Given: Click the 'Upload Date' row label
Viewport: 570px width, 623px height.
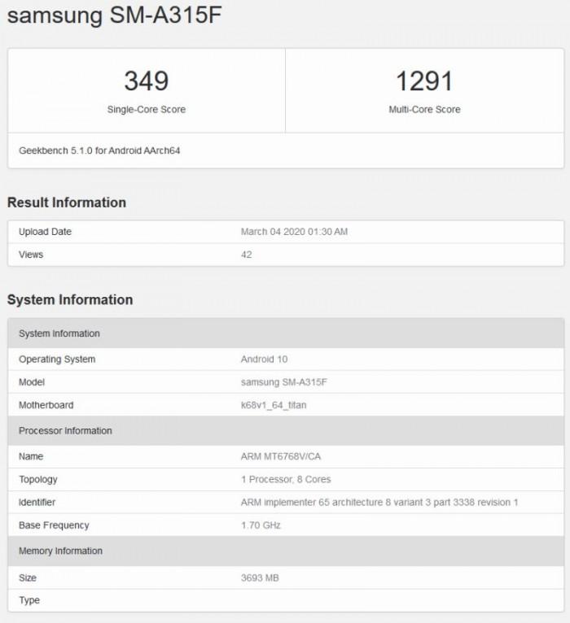Looking at the screenshot, I should tap(45, 232).
